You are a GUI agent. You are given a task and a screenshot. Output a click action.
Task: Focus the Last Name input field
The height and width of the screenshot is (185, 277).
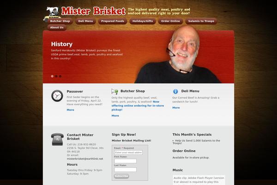pos(125,170)
